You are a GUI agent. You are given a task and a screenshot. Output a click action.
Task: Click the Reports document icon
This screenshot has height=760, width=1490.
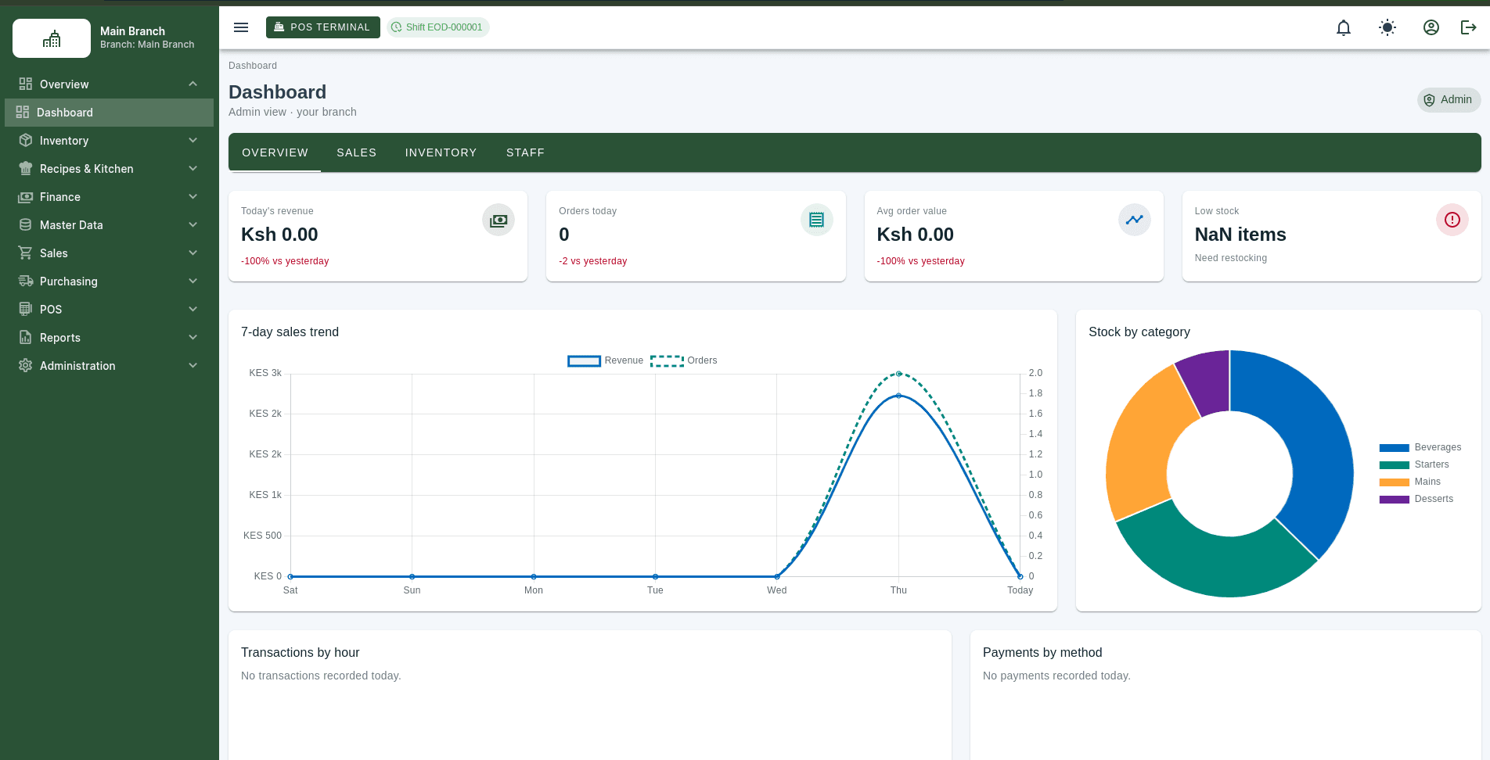pyautogui.click(x=26, y=338)
